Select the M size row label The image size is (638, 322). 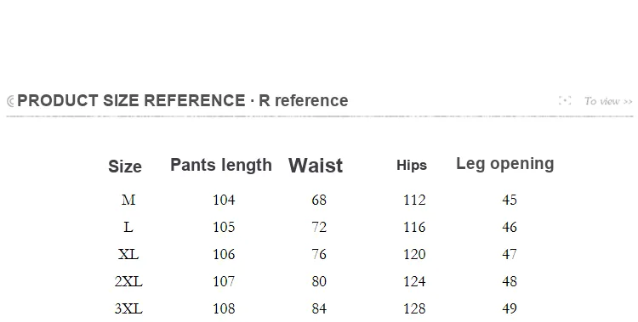[128, 200]
